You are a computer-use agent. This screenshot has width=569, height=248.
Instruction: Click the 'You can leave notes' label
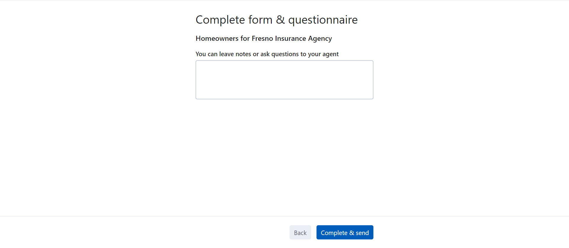(x=267, y=54)
